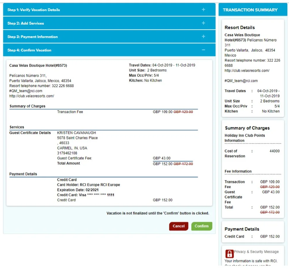Click the red Cancel button

coord(179,226)
